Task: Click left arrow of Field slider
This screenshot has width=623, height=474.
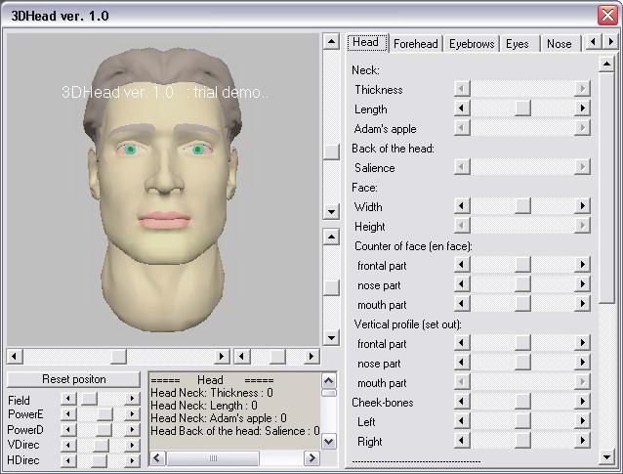Action: (67, 399)
